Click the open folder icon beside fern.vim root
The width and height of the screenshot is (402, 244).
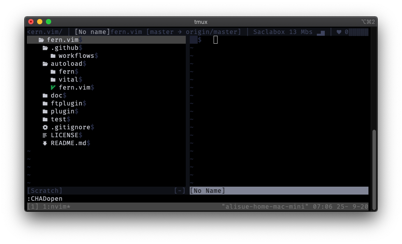click(41, 40)
